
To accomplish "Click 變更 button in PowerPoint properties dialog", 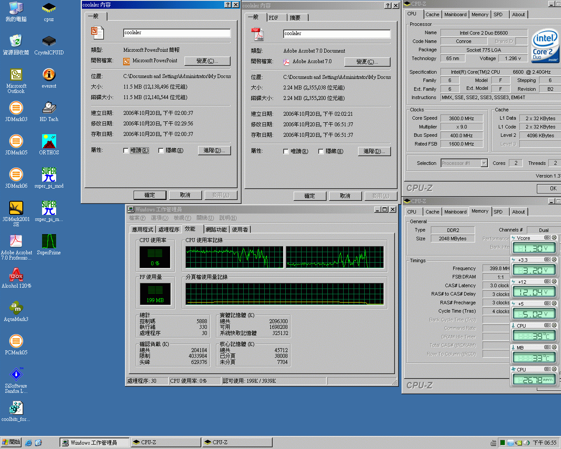I will 207,61.
